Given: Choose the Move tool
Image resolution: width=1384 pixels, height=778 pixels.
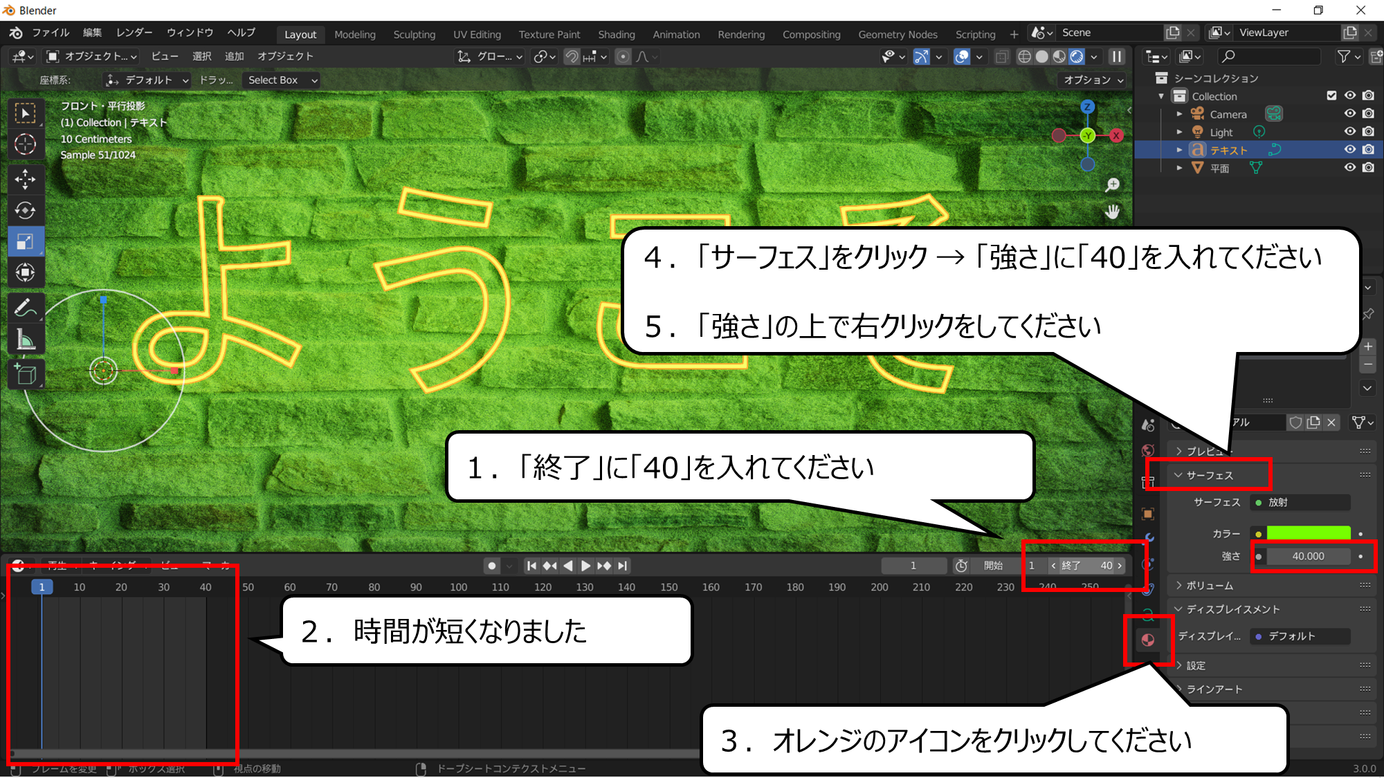Looking at the screenshot, I should pyautogui.click(x=26, y=180).
